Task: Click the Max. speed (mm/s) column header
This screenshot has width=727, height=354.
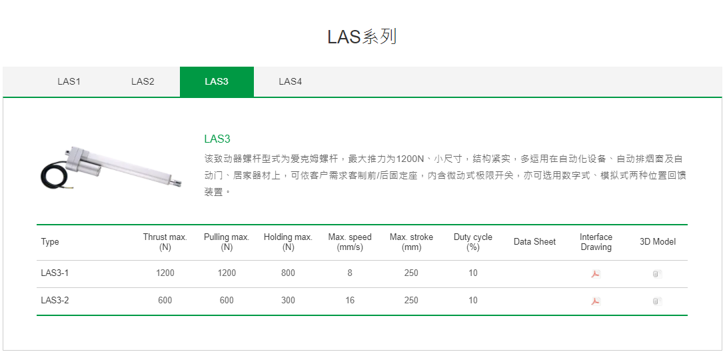Action: click(350, 242)
